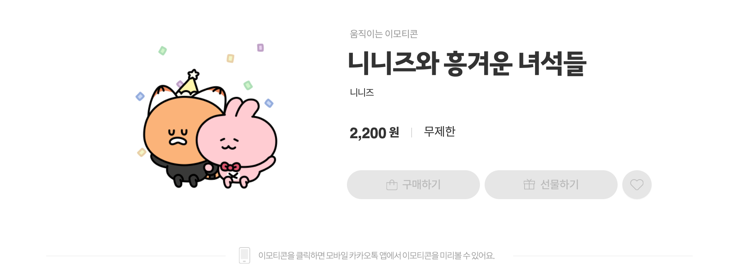Click the purple confetti piece at top right

260,48
